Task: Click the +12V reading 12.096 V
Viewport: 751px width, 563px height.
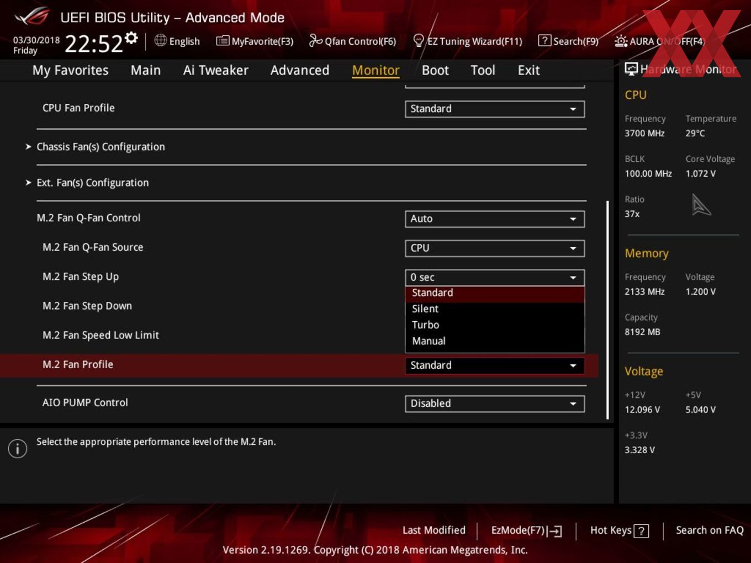Action: [x=642, y=410]
